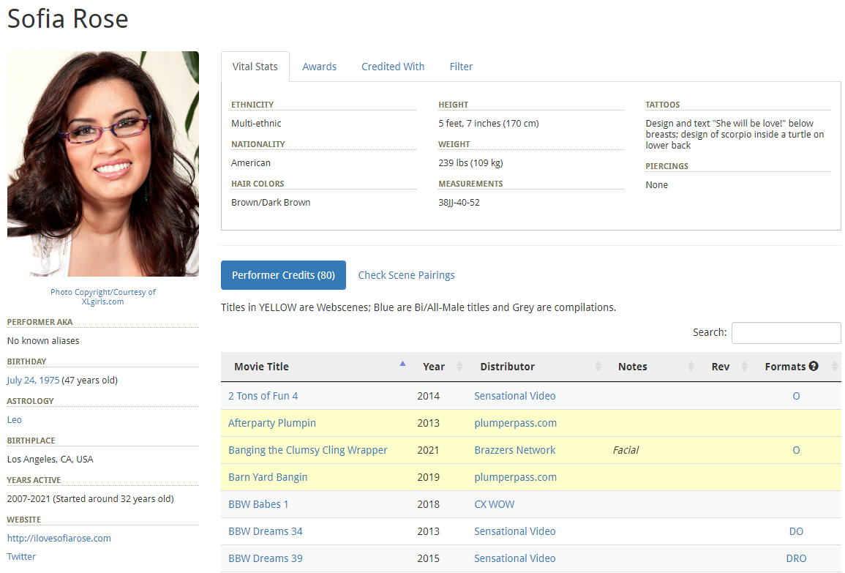This screenshot has width=845, height=573.
Task: Open the 2 Tons of Fun 4 title
Action: click(x=263, y=396)
